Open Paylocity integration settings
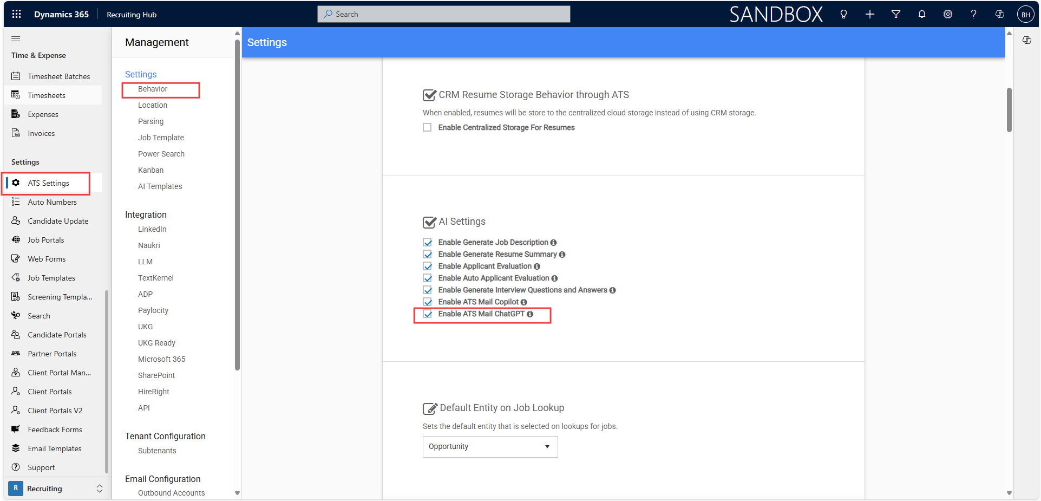The height and width of the screenshot is (501, 1041). 153,310
